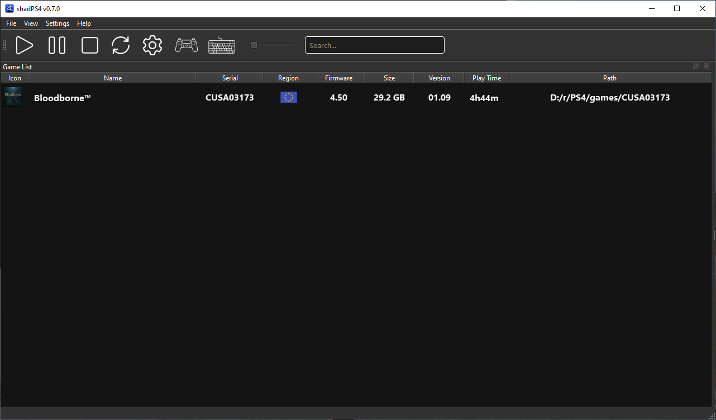Click serial CUSA03173 cell
Image resolution: width=716 pixels, height=420 pixels.
[230, 98]
